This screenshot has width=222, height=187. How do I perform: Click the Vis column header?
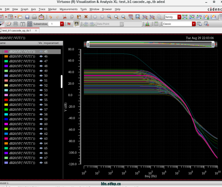pyautogui.click(x=40, y=43)
